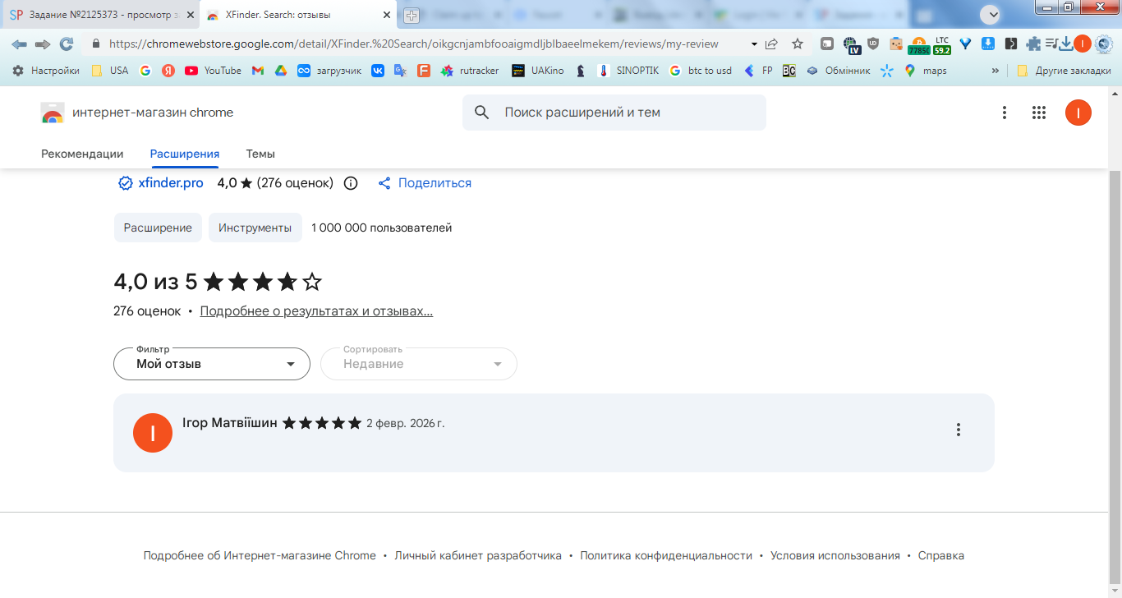Open the blue funnel extension icon
1122x598 pixels.
966,44
